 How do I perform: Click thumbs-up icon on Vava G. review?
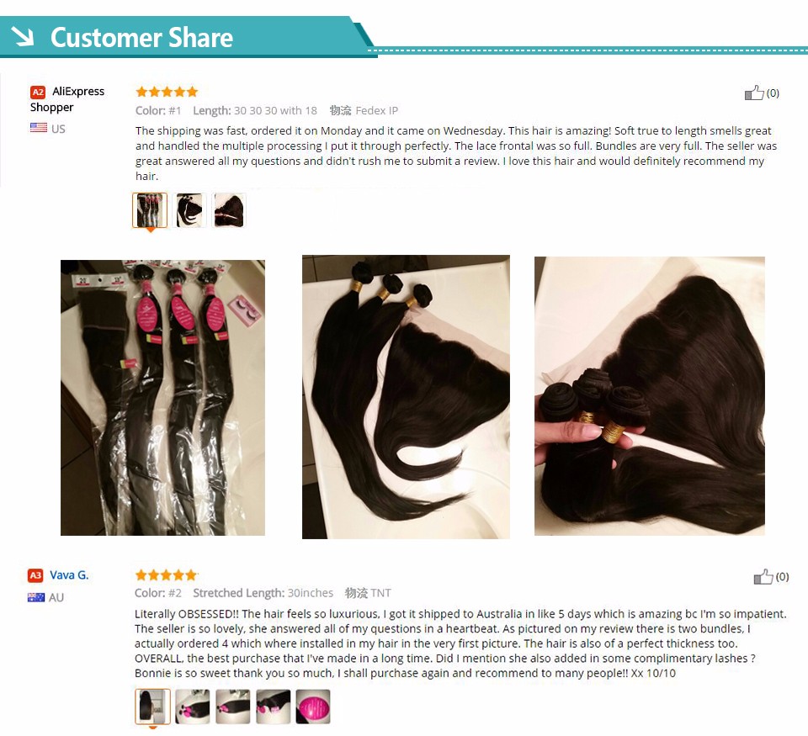click(763, 577)
